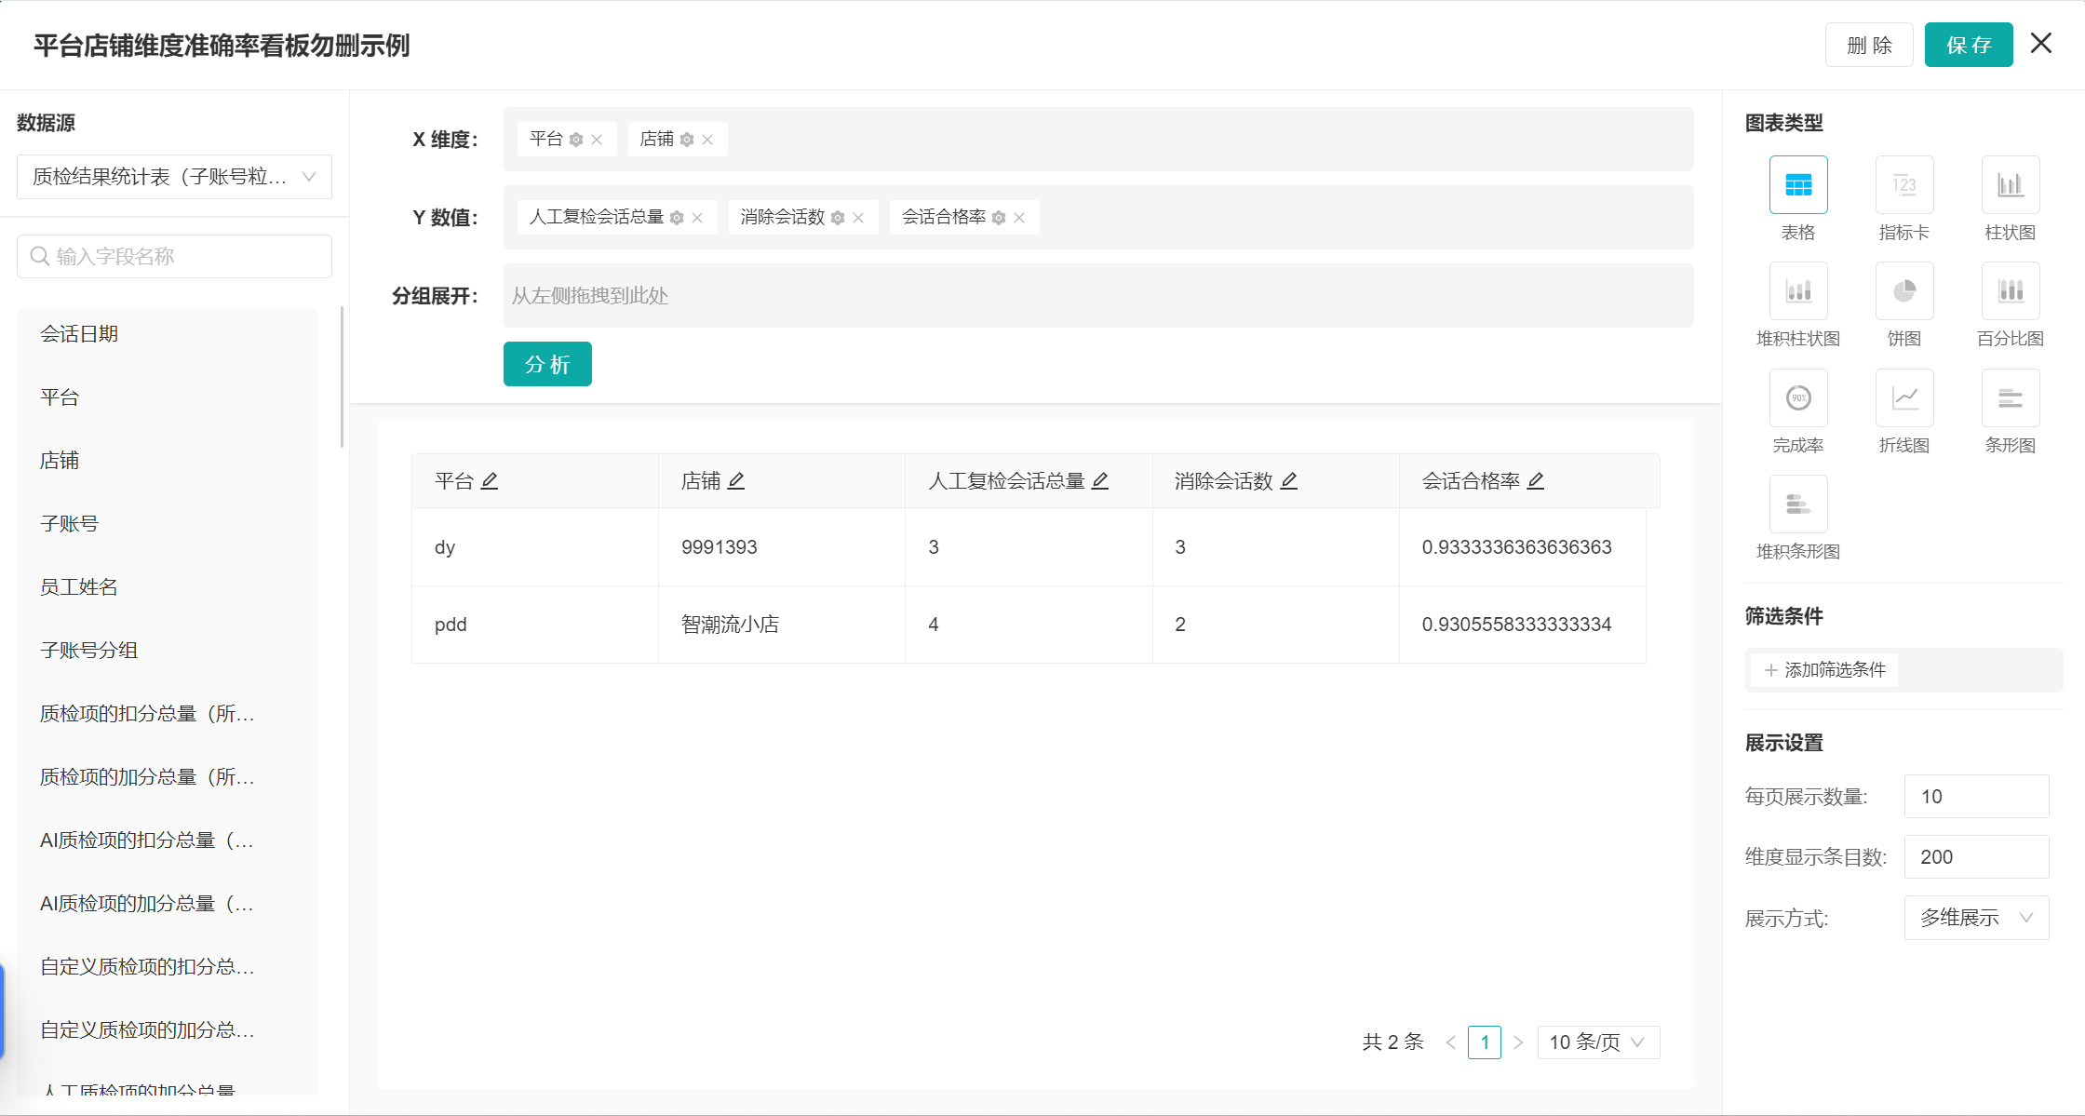Click the 智潮流小店 store cell

click(x=782, y=625)
